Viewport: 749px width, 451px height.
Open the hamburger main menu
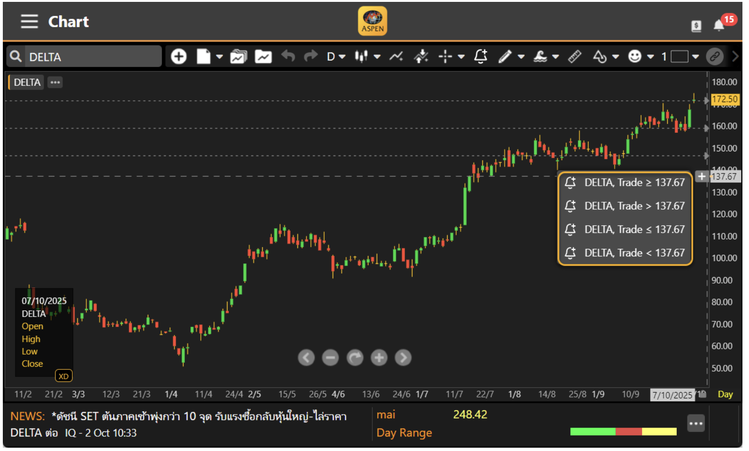click(29, 22)
